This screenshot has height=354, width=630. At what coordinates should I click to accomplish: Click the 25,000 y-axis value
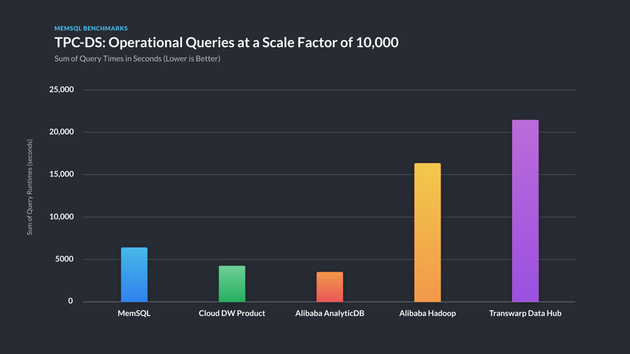(61, 90)
